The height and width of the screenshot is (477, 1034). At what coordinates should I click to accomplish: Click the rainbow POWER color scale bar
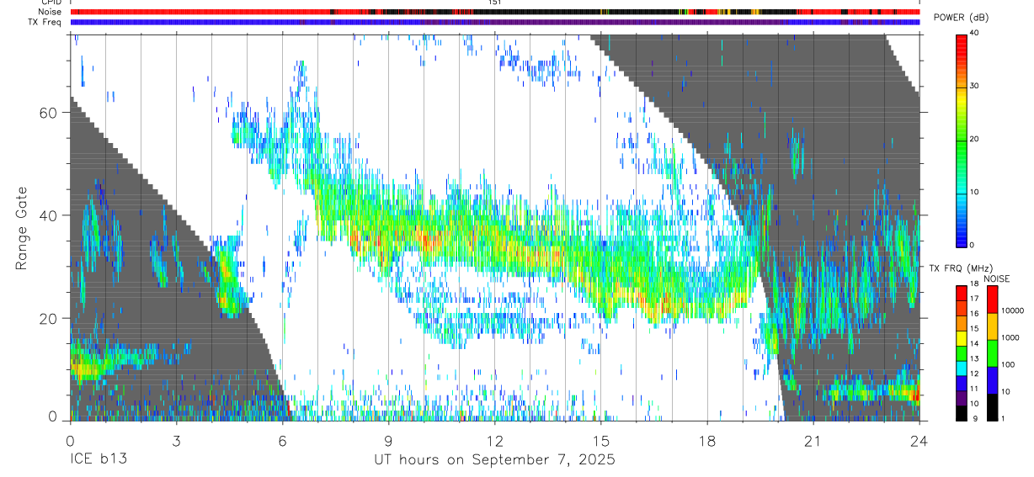(962, 140)
